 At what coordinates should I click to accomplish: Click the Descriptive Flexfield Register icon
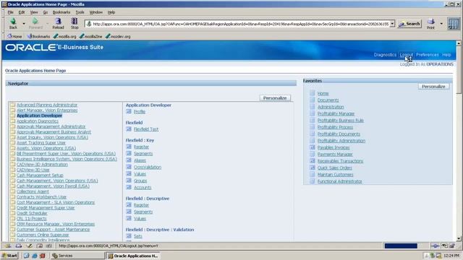(x=129, y=205)
